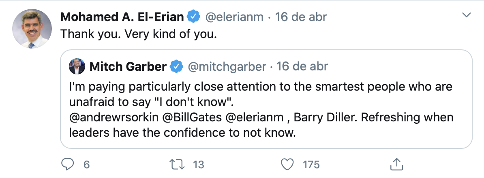484x178 pixels.
Task: Open Mitch Garber's small avatar
Action: coord(77,66)
